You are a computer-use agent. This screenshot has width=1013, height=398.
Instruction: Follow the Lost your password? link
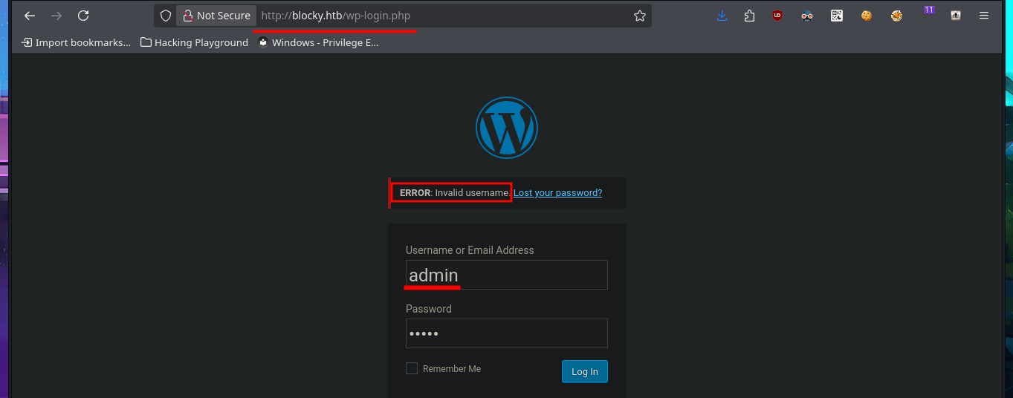tap(557, 193)
